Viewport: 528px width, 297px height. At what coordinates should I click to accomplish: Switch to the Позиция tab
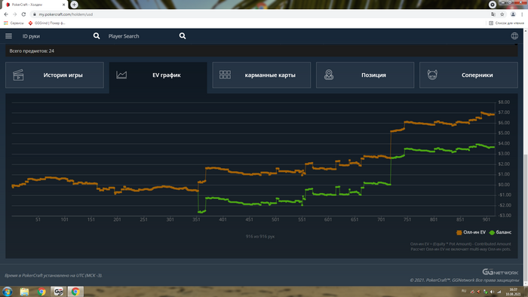[x=365, y=75]
